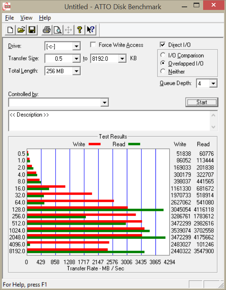Image resolution: width=226 pixels, height=290 pixels.
Task: Expand the minimum Transfer Size 0.5 dropdown
Action: click(76, 59)
